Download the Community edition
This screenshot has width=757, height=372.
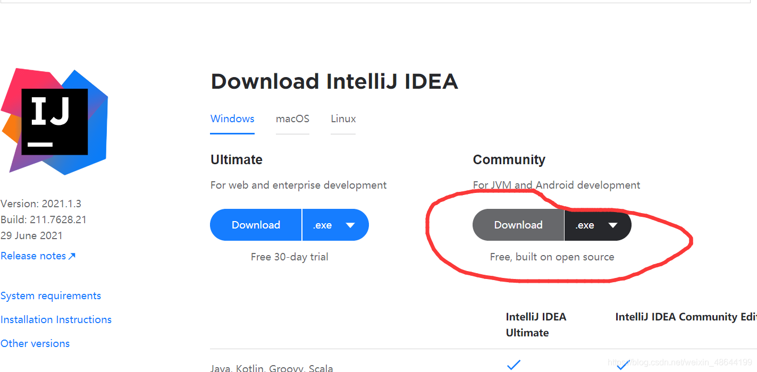click(x=518, y=225)
